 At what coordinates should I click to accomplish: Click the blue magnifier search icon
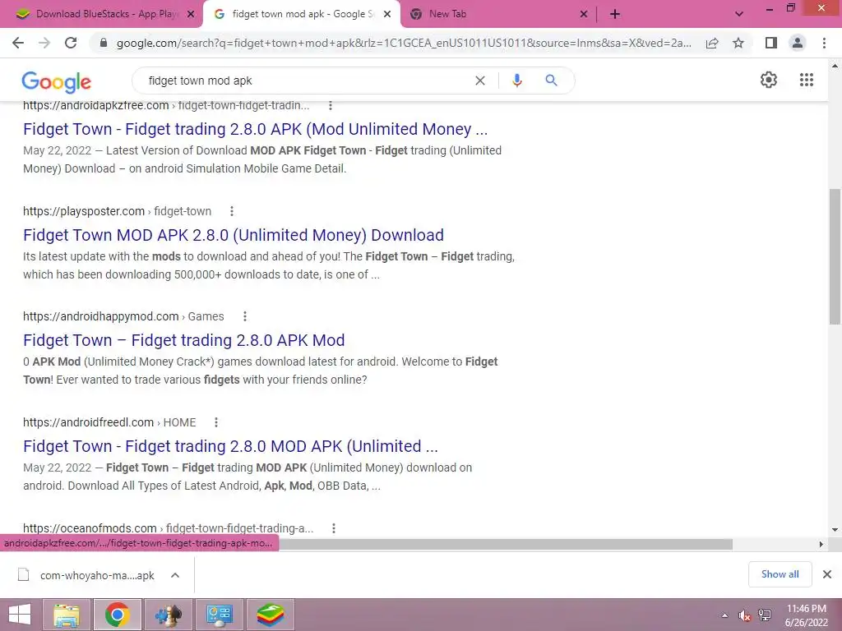(551, 81)
